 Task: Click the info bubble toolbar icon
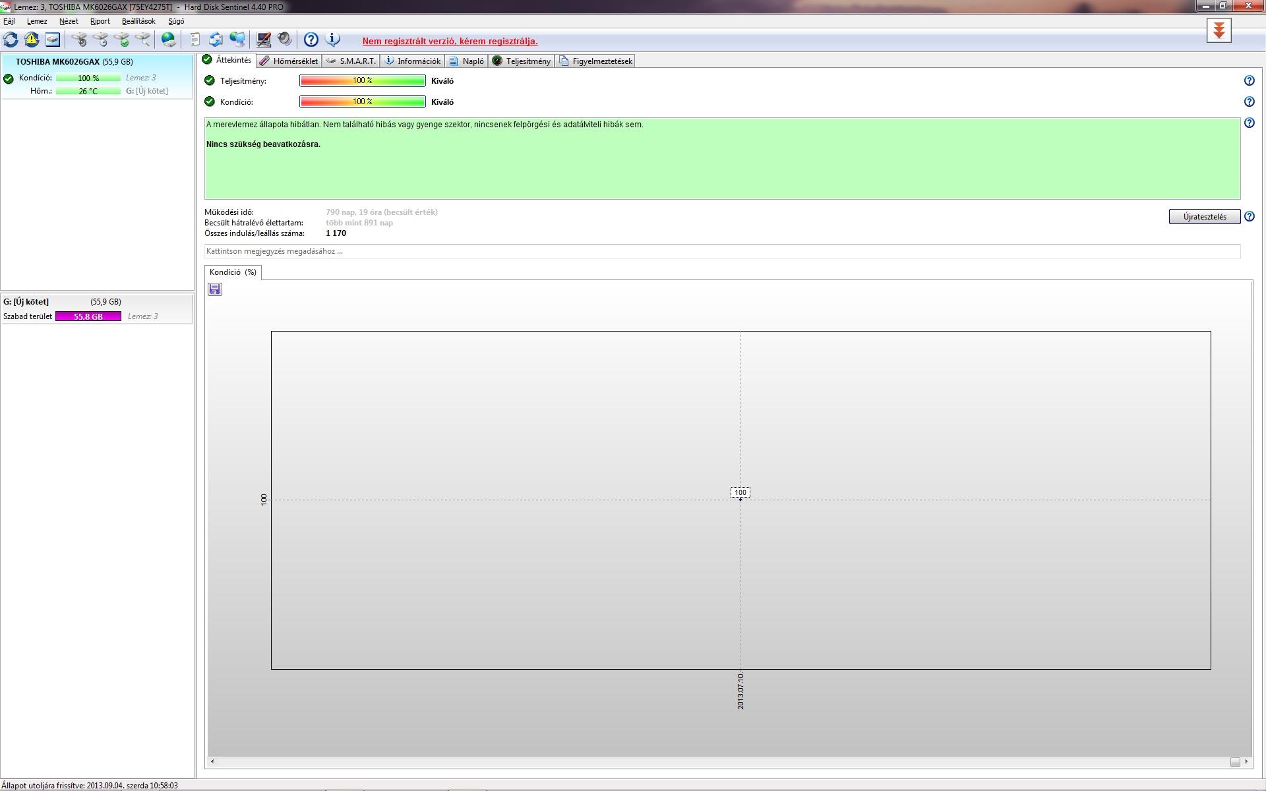[x=333, y=40]
